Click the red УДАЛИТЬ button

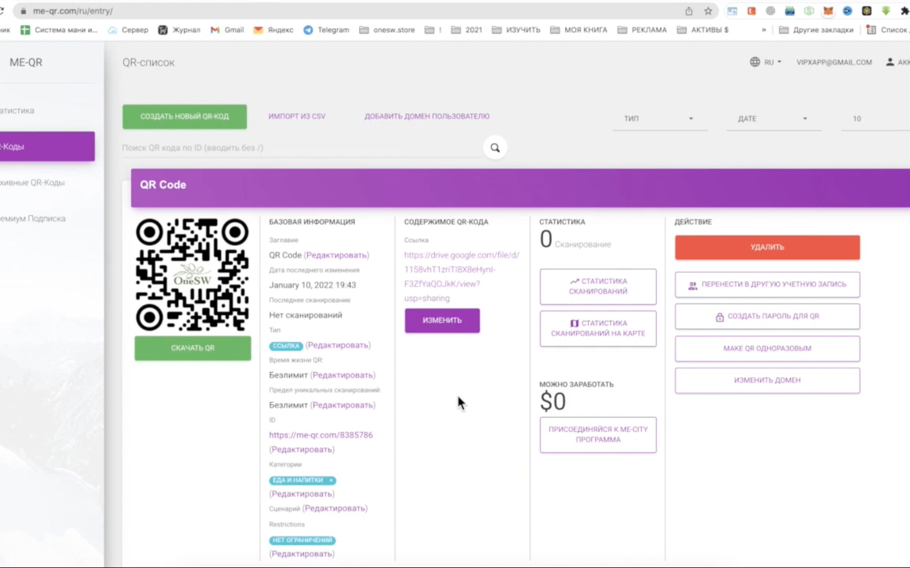point(767,247)
